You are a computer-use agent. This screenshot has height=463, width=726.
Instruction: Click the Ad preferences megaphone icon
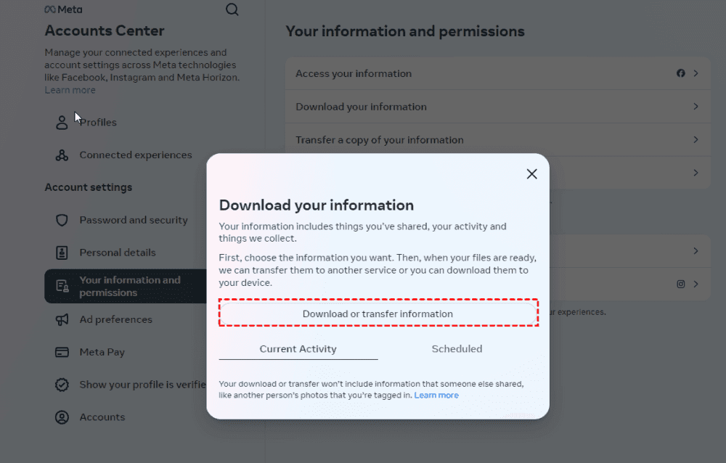click(x=62, y=319)
